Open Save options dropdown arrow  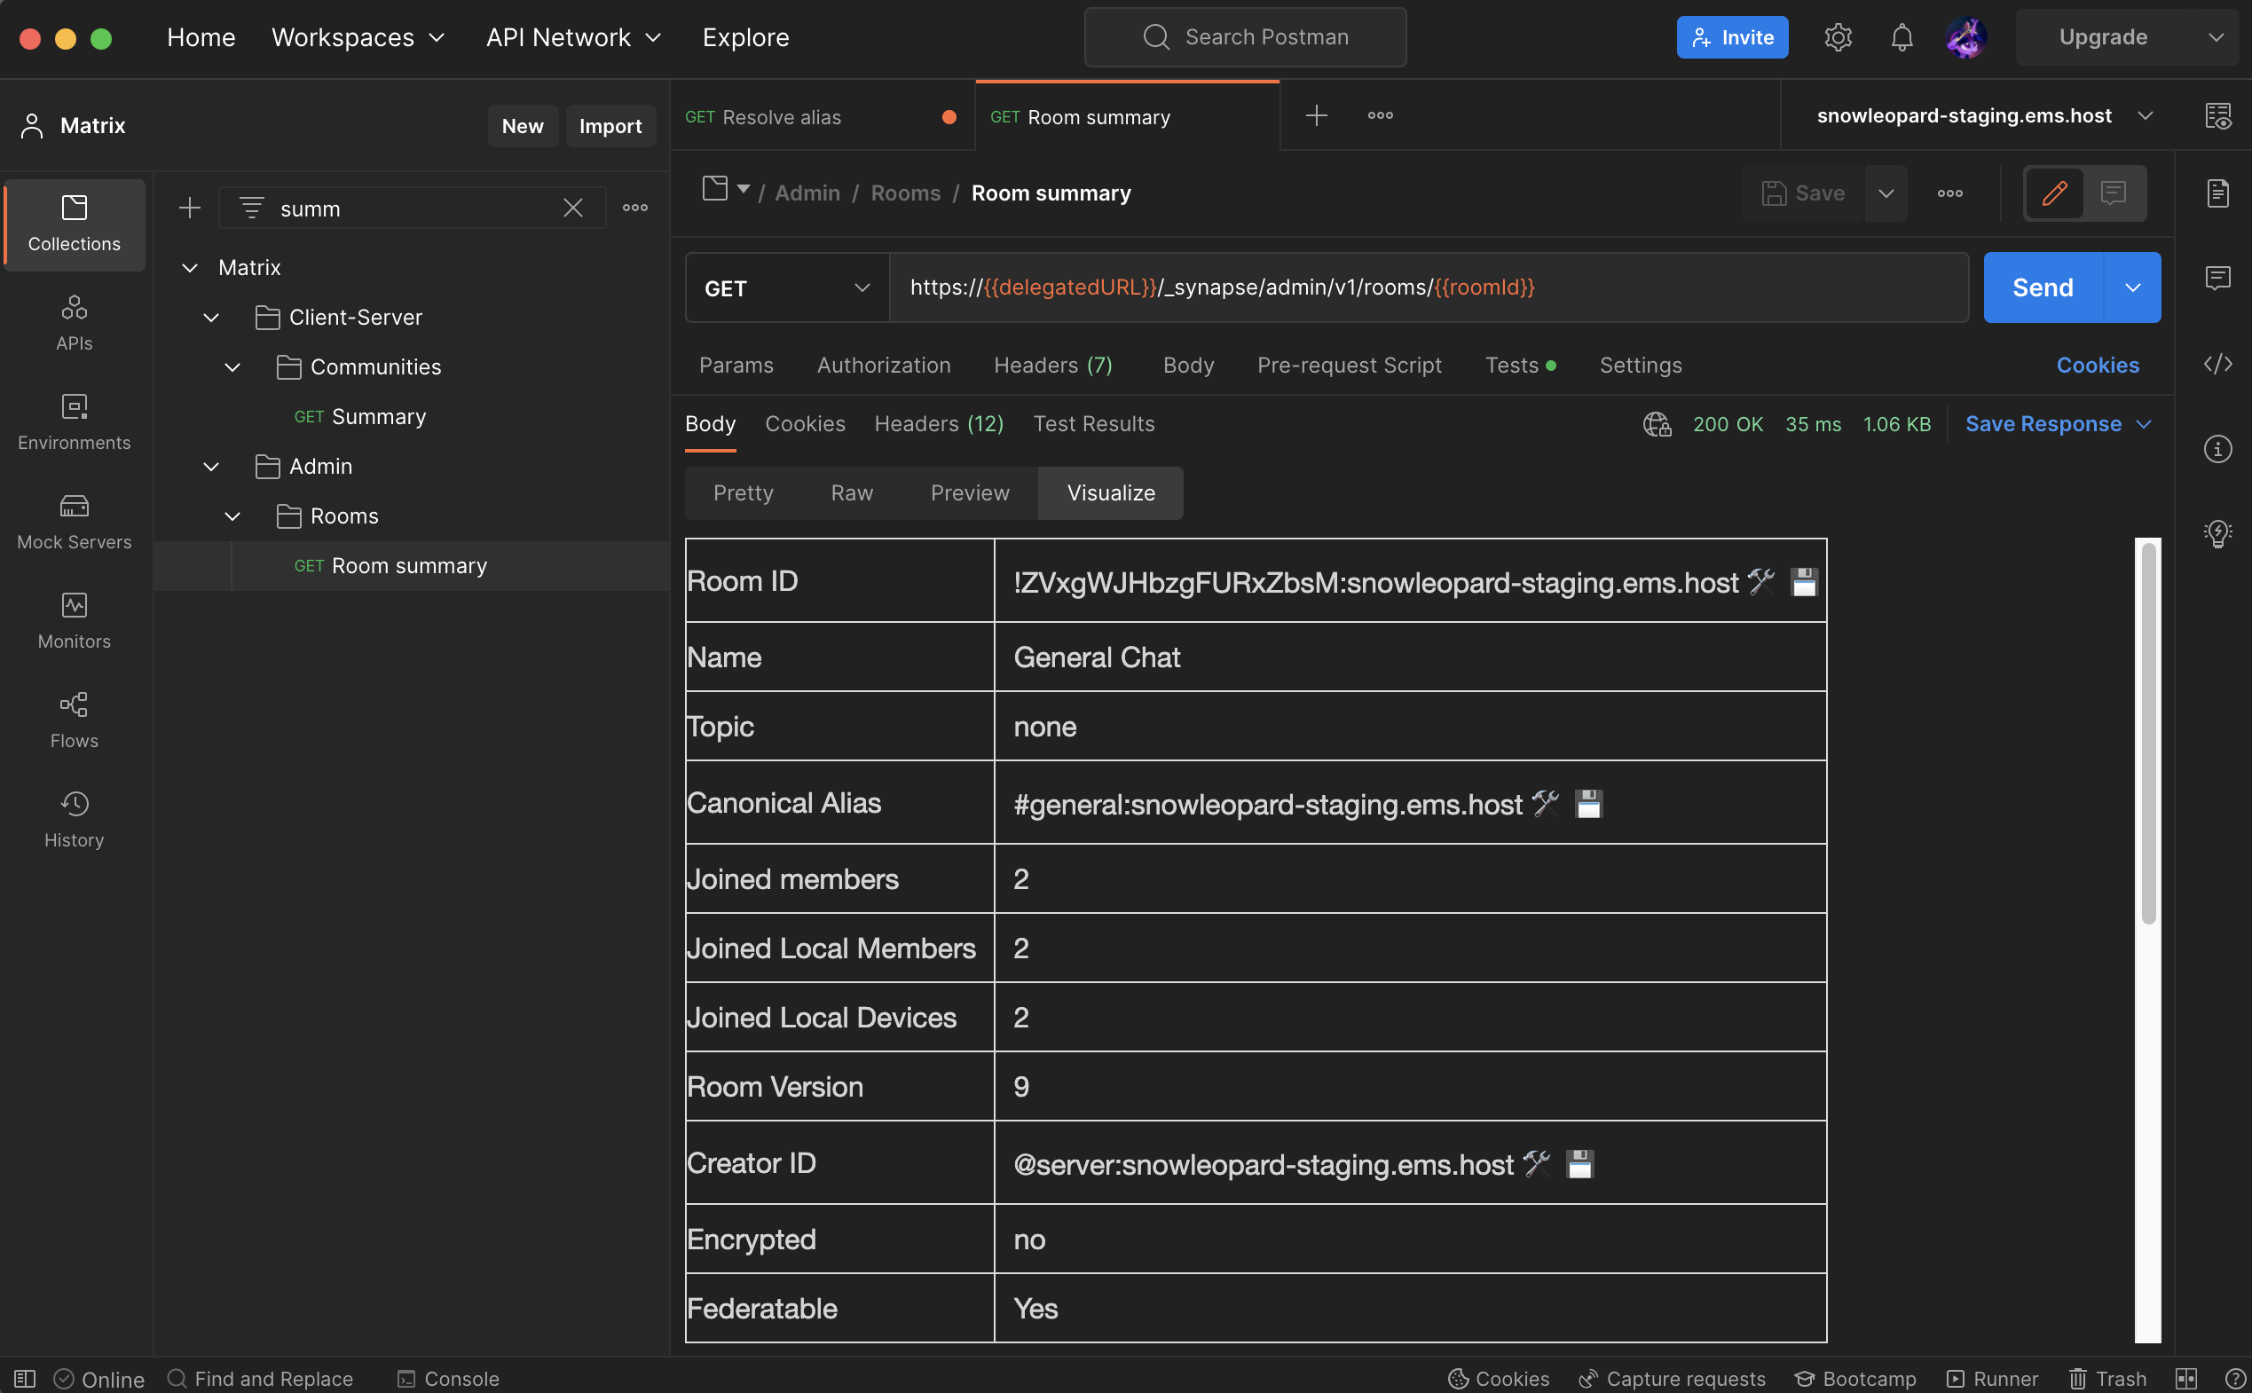point(1886,193)
